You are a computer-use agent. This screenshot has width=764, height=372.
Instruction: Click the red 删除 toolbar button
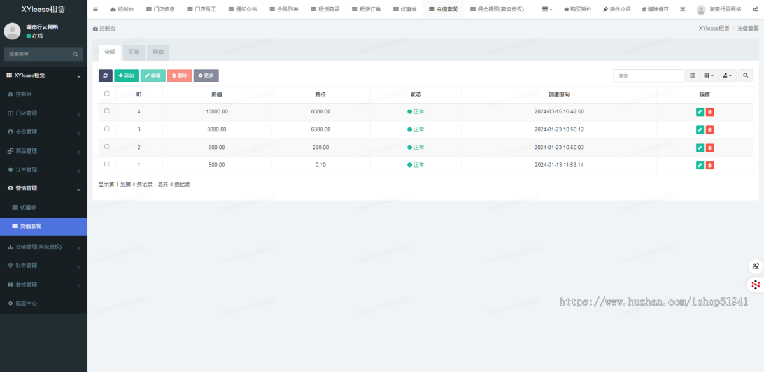coord(180,76)
